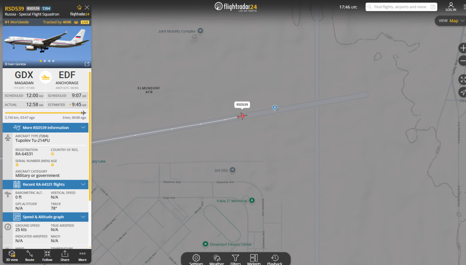
Task: Open map Settings
Action: pos(196,260)
